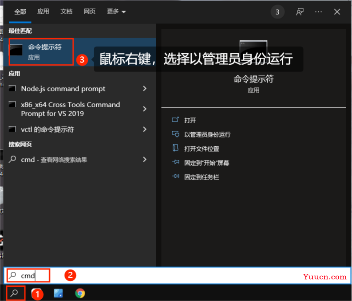Image resolution: width=352 pixels, height=301 pixels.
Task: Click the rewards badge showing 3
Action: coord(277,12)
